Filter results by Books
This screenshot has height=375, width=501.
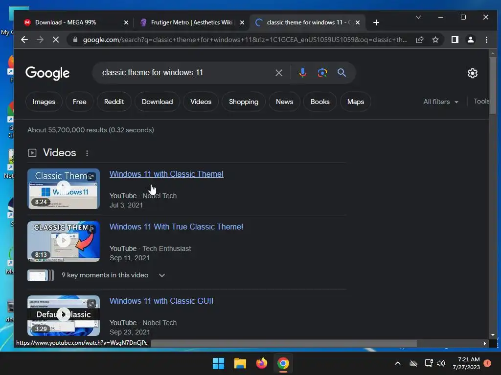[x=320, y=102]
